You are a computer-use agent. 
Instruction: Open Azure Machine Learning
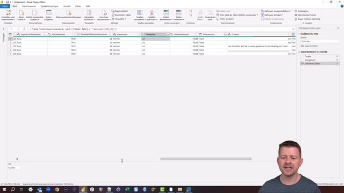tap(307, 19)
